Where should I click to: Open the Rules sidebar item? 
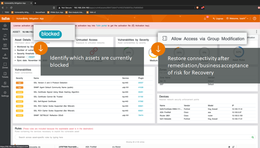pyautogui.click(x=5, y=56)
